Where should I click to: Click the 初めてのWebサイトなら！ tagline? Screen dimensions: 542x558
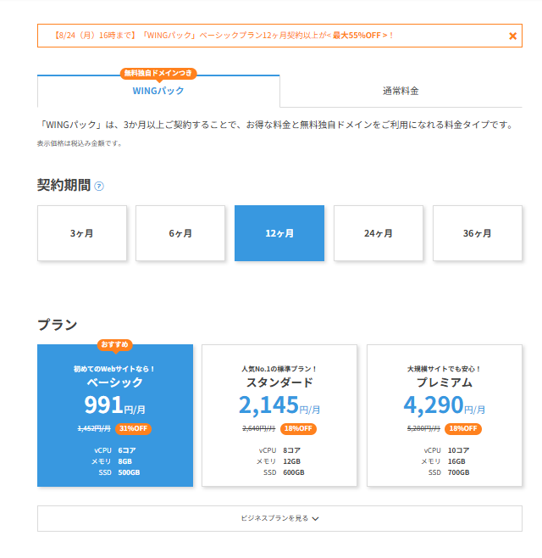[114, 369]
